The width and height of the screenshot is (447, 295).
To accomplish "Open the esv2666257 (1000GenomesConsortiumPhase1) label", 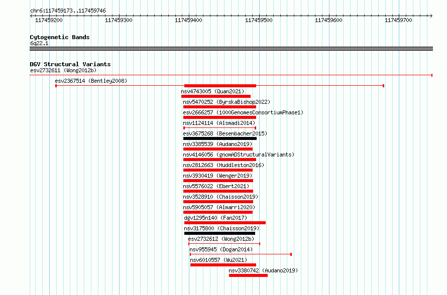I will (243, 112).
